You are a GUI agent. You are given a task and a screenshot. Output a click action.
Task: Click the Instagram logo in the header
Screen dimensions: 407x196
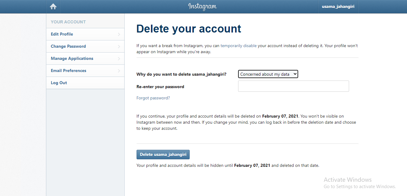202,6
